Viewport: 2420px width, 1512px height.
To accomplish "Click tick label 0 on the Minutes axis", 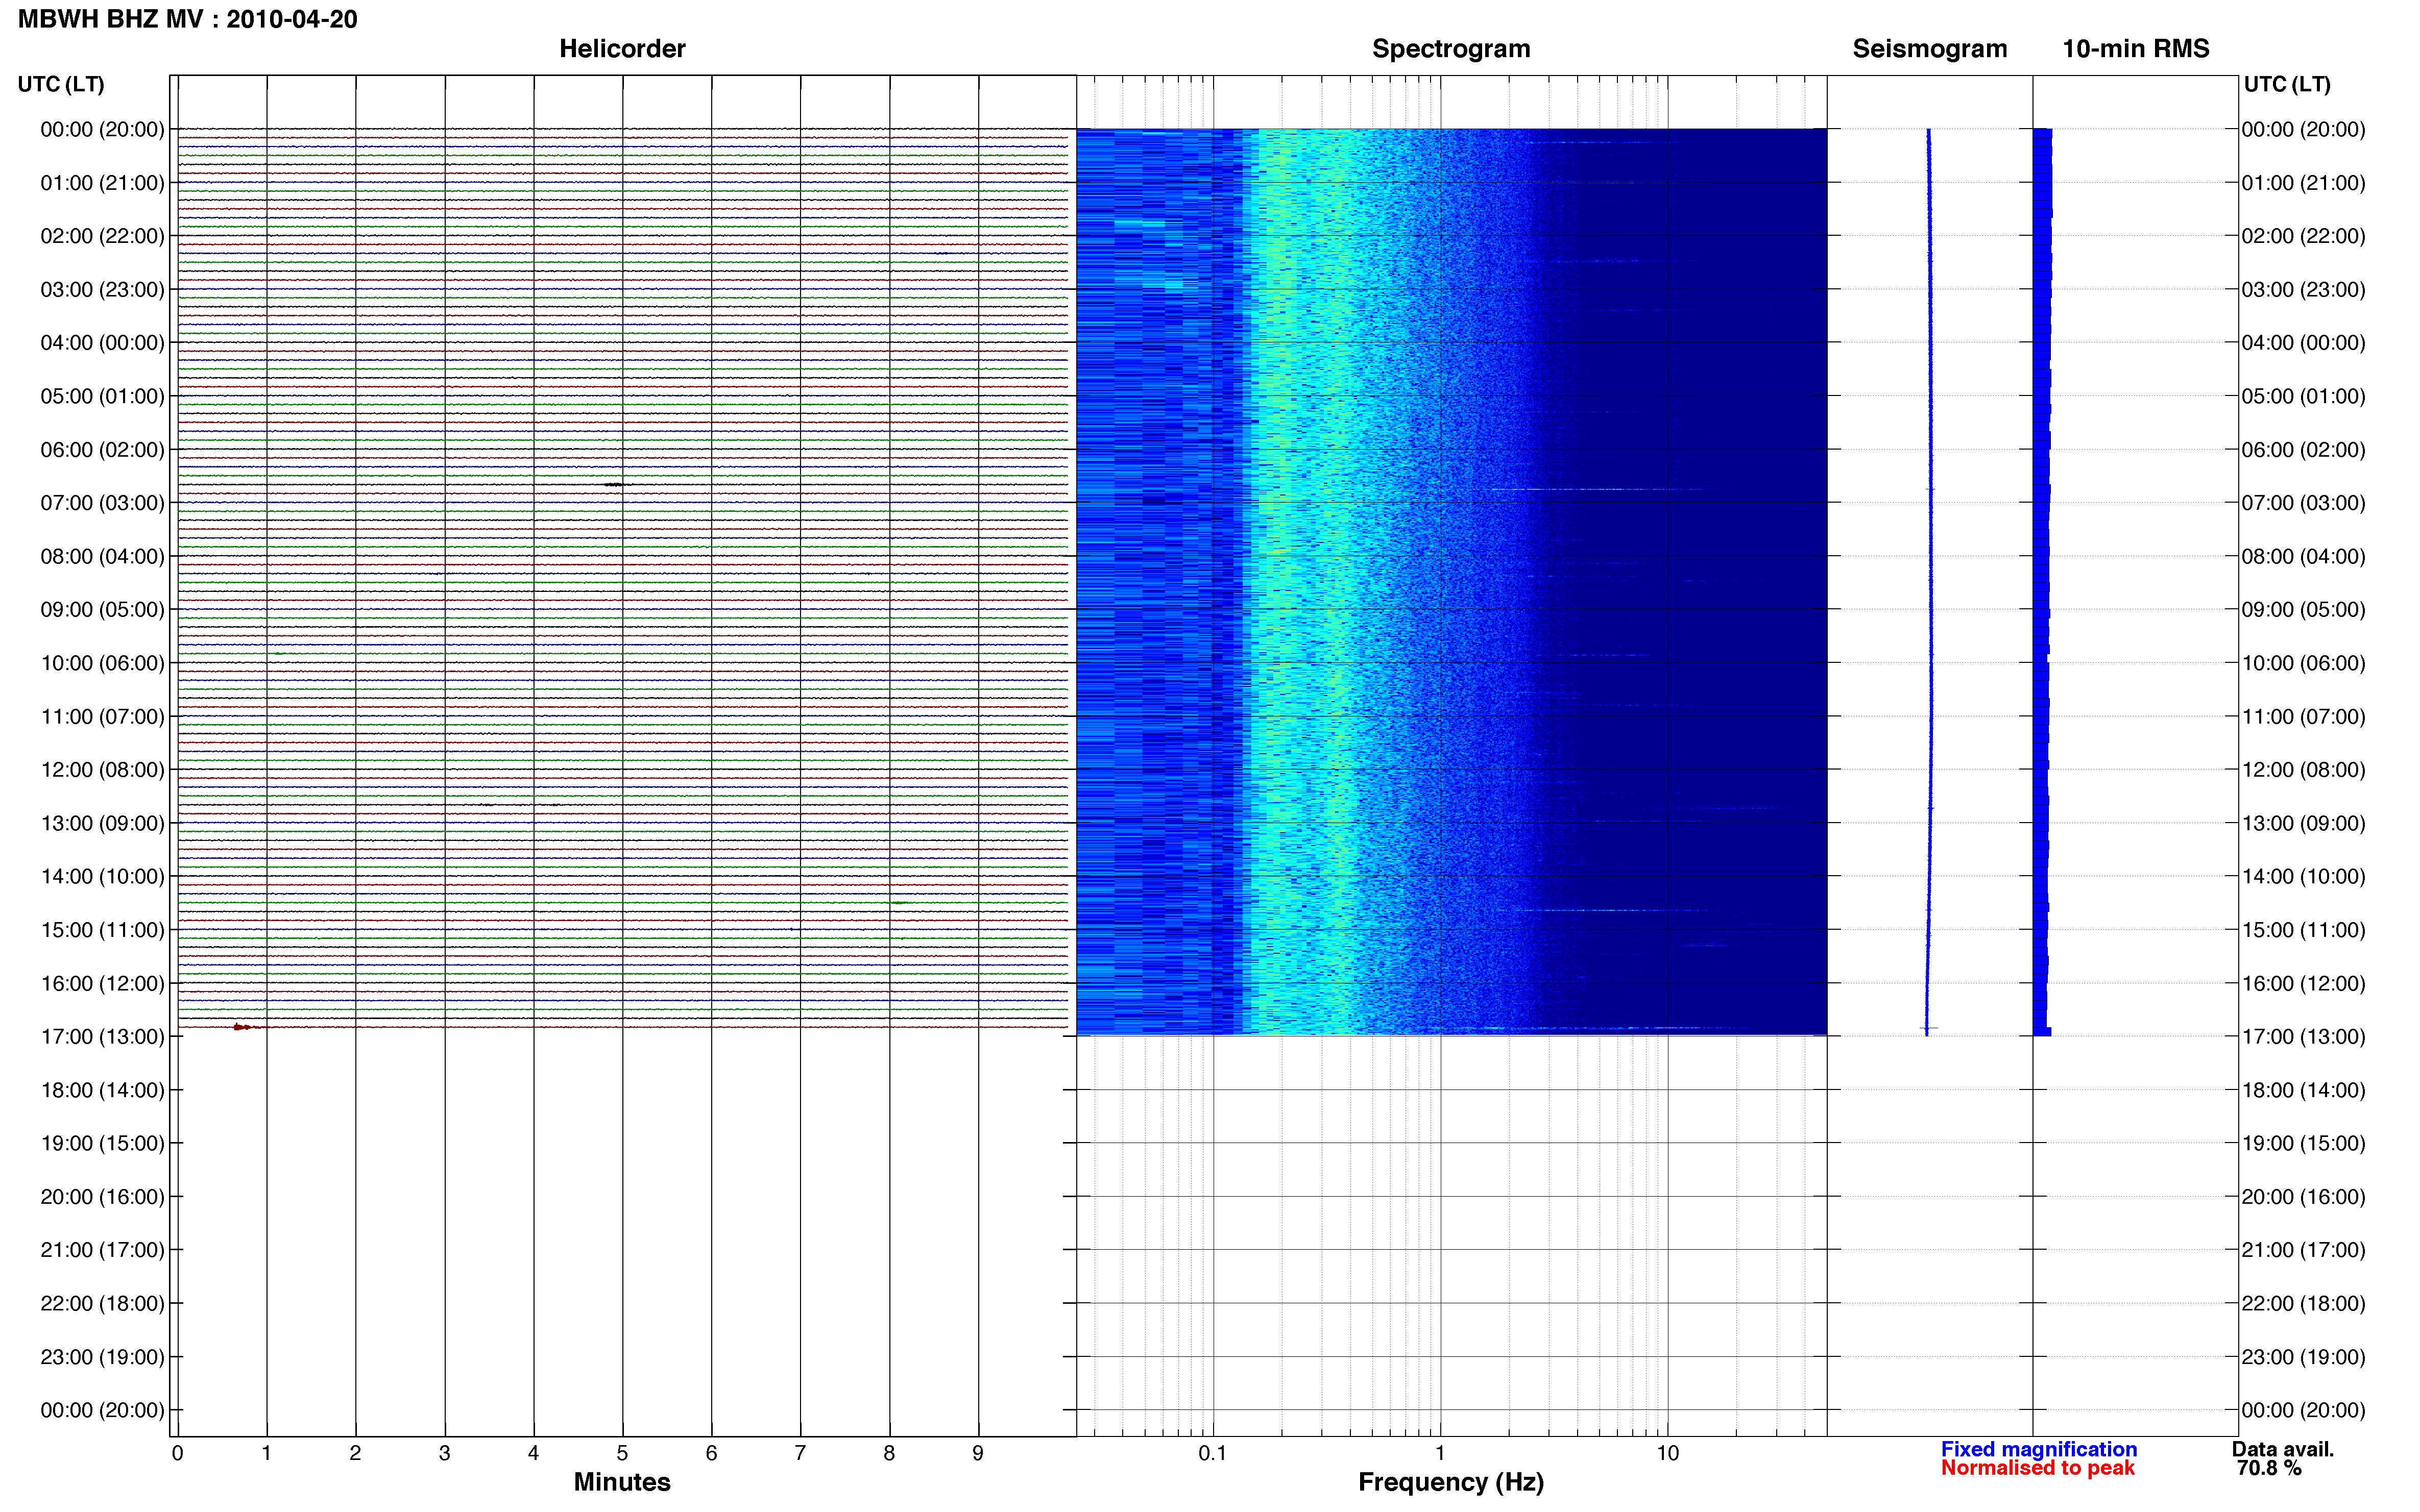I will (x=177, y=1453).
